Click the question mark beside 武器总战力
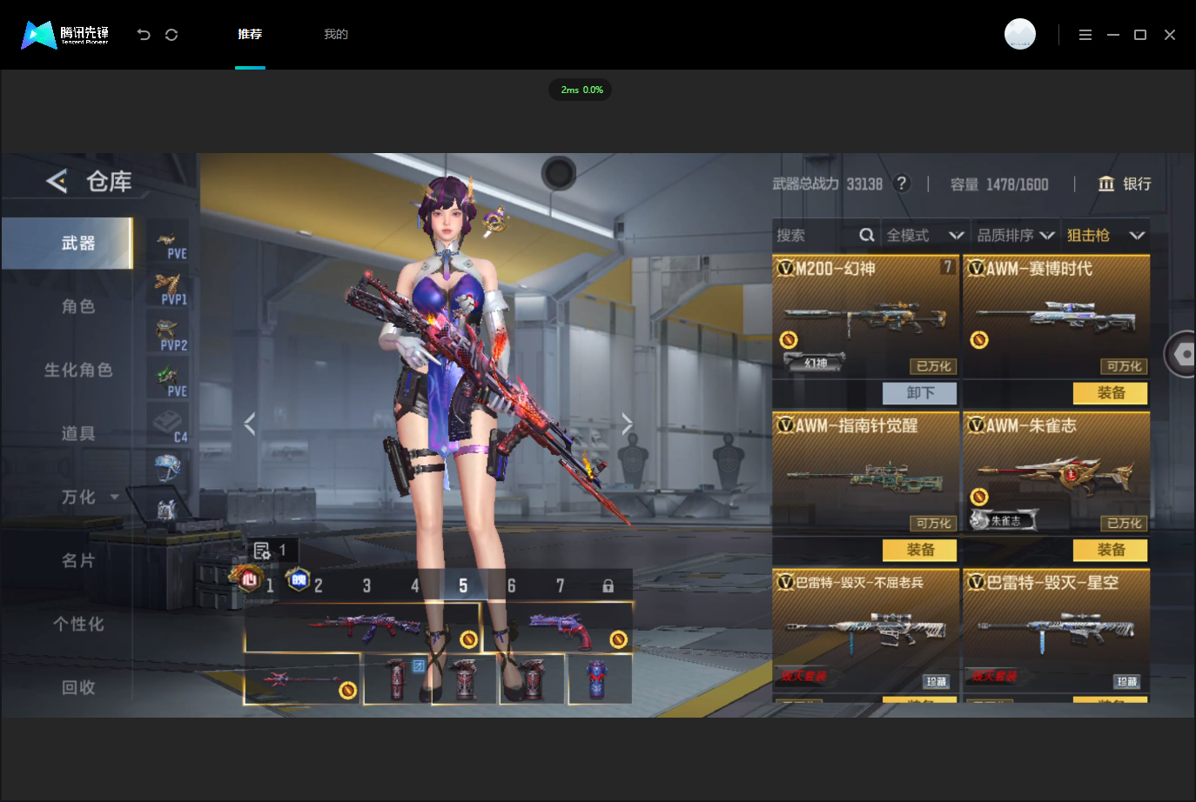Screen dimensions: 1196x802 (902, 184)
